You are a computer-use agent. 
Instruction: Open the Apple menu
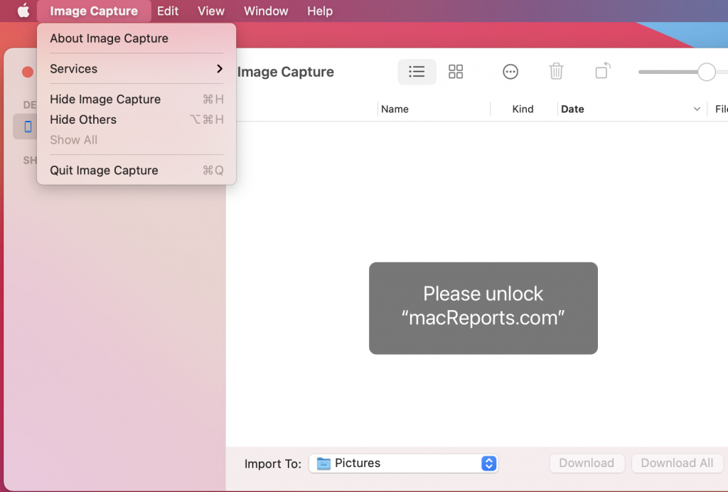point(23,10)
